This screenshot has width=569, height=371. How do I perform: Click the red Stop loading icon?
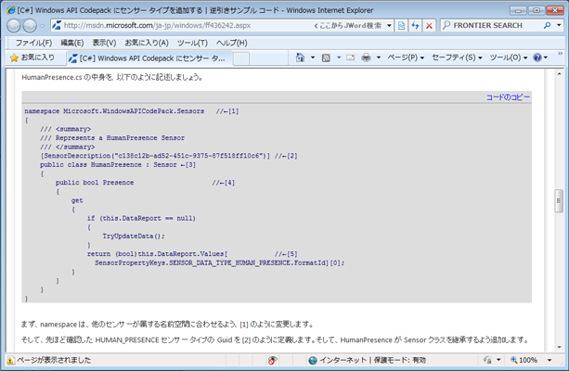[x=429, y=25]
